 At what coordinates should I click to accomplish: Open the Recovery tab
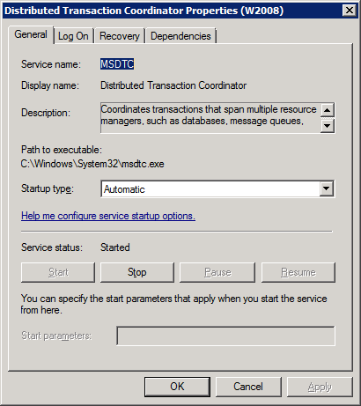coord(120,36)
